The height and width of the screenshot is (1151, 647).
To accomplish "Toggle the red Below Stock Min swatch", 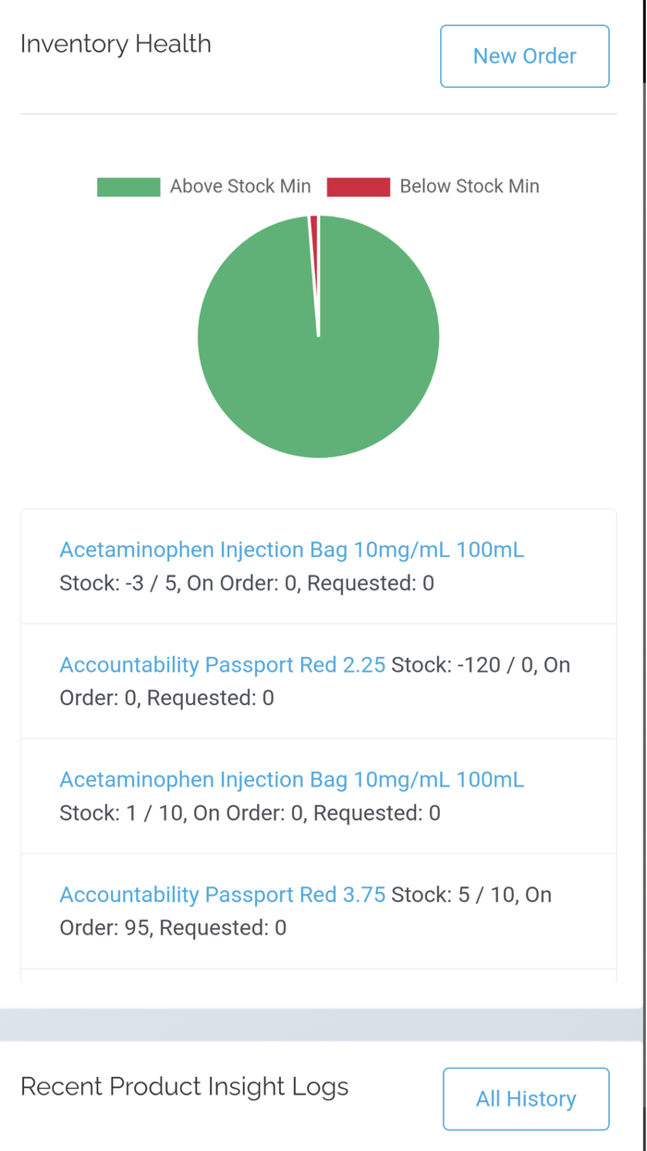I will [x=358, y=187].
